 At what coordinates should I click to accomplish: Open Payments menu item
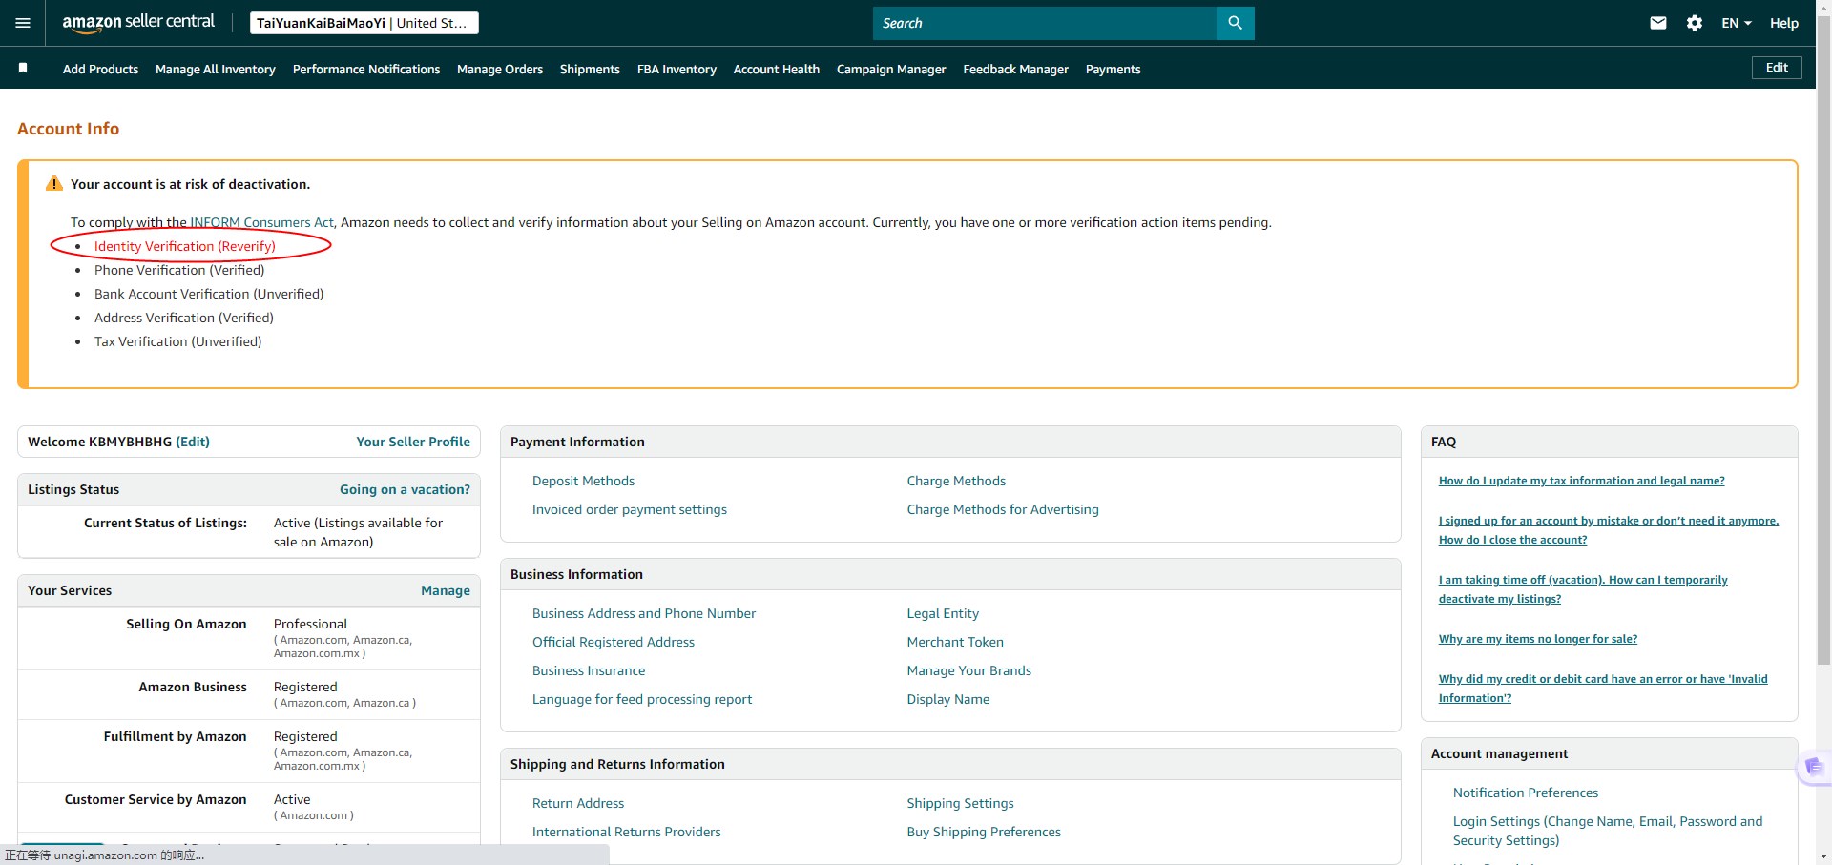1113,69
